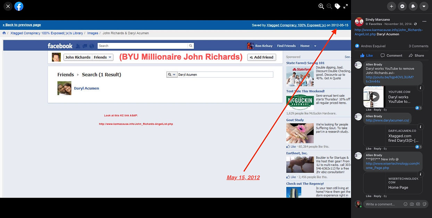Click the like count under the darylacumen.co card

pyautogui.click(x=418, y=147)
